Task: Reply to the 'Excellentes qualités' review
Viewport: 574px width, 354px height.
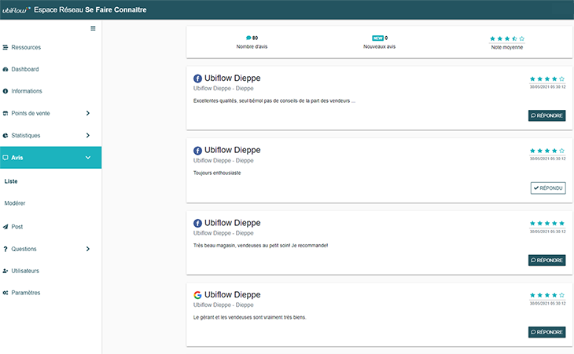Action: point(546,115)
